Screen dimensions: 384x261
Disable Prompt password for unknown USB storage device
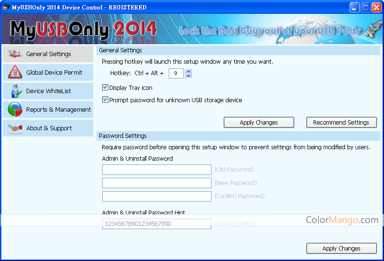click(x=105, y=100)
